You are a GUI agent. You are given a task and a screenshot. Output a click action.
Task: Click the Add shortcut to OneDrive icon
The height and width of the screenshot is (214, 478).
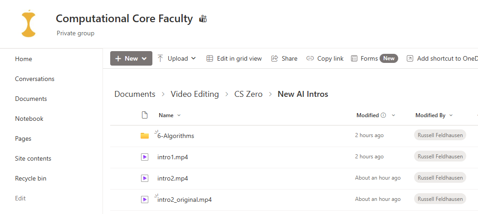pos(410,58)
